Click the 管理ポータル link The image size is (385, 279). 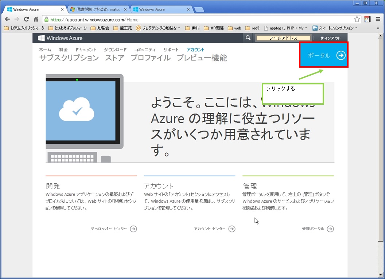click(313, 229)
